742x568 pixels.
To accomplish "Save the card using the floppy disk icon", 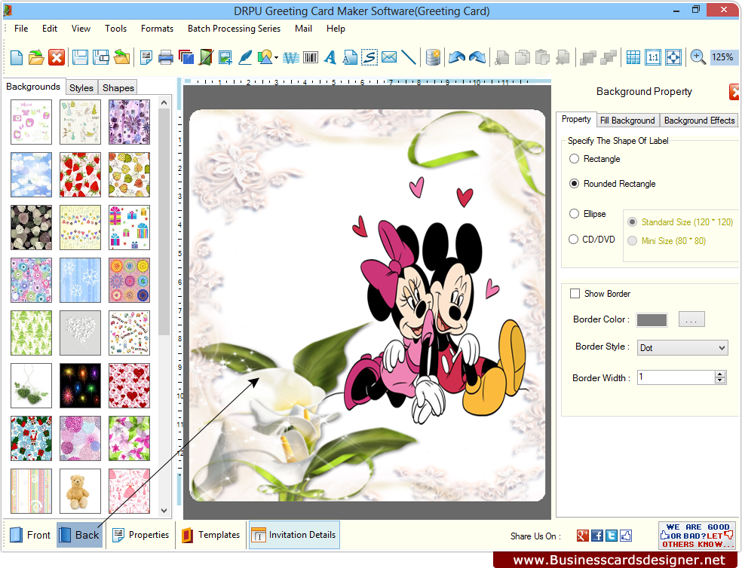I will 80,58.
